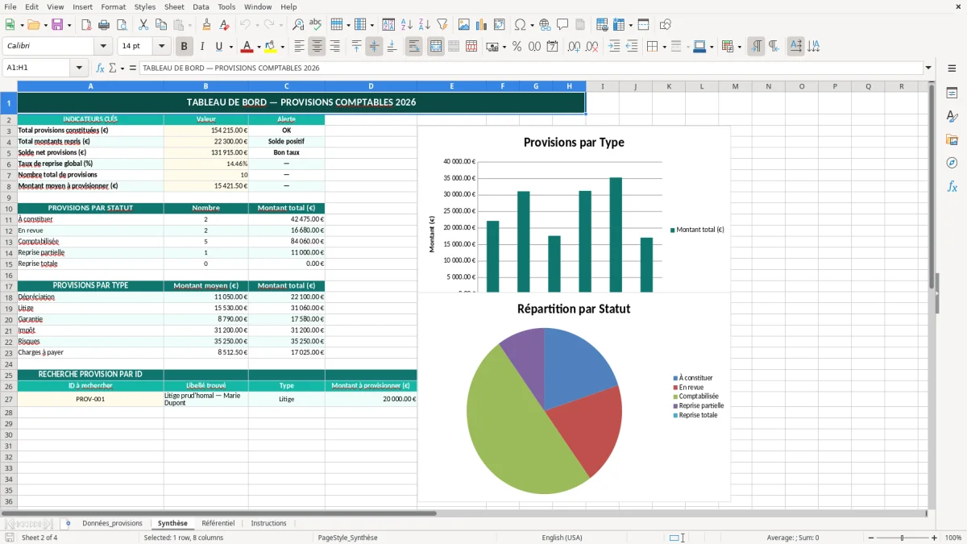The height and width of the screenshot is (544, 967).
Task: Switch to Instructions sheet tab
Action: coord(268,524)
